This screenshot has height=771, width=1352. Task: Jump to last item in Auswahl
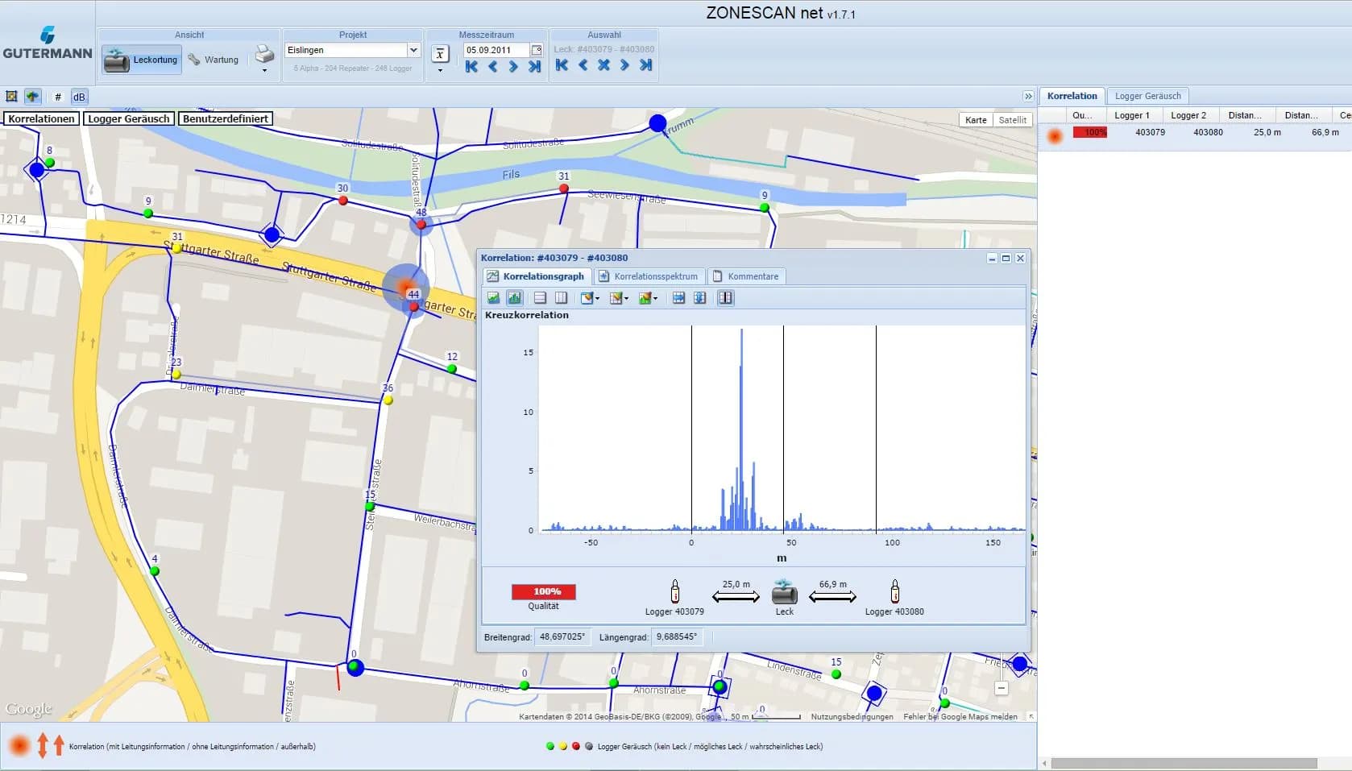coord(645,65)
